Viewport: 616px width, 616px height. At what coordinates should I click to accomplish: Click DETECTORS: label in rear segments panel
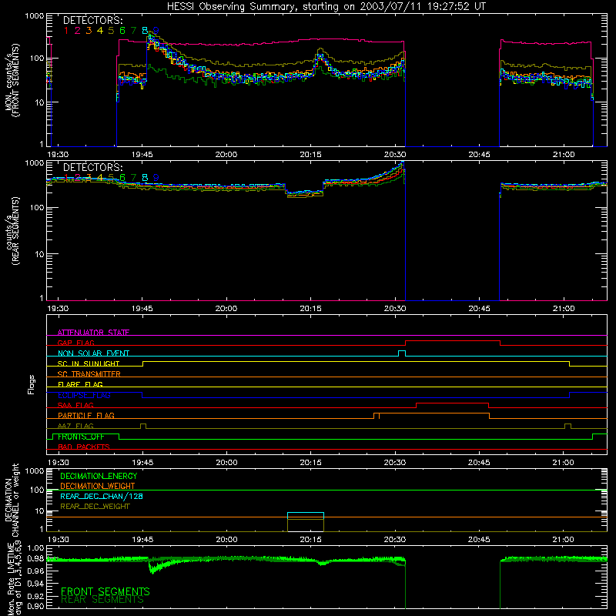click(x=92, y=168)
